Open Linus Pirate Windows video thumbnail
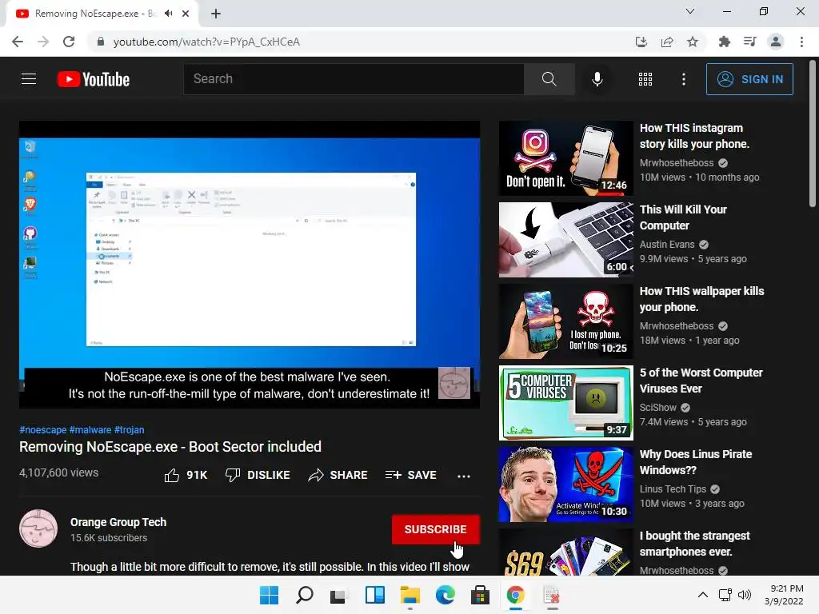 click(565, 484)
